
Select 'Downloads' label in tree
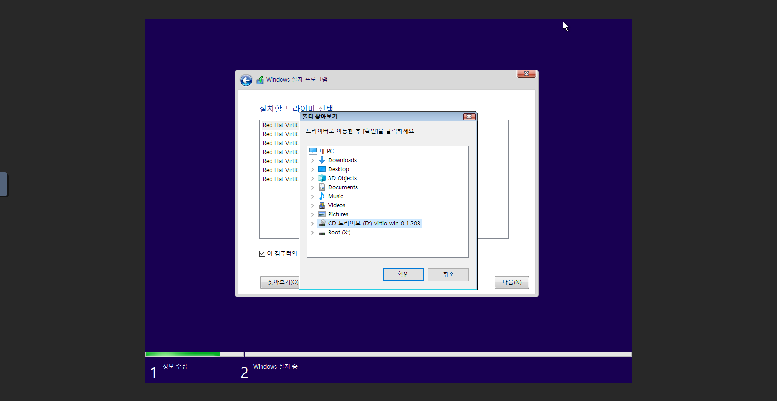[x=342, y=160]
